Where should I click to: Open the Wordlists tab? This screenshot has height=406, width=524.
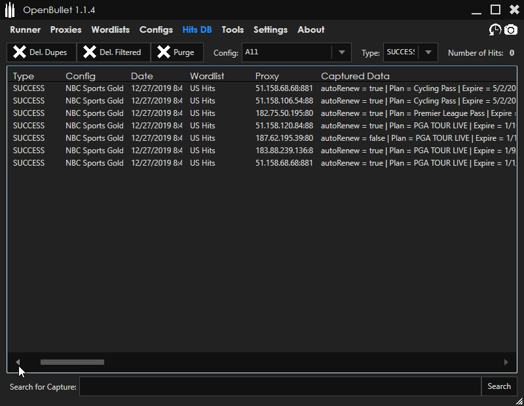(110, 29)
